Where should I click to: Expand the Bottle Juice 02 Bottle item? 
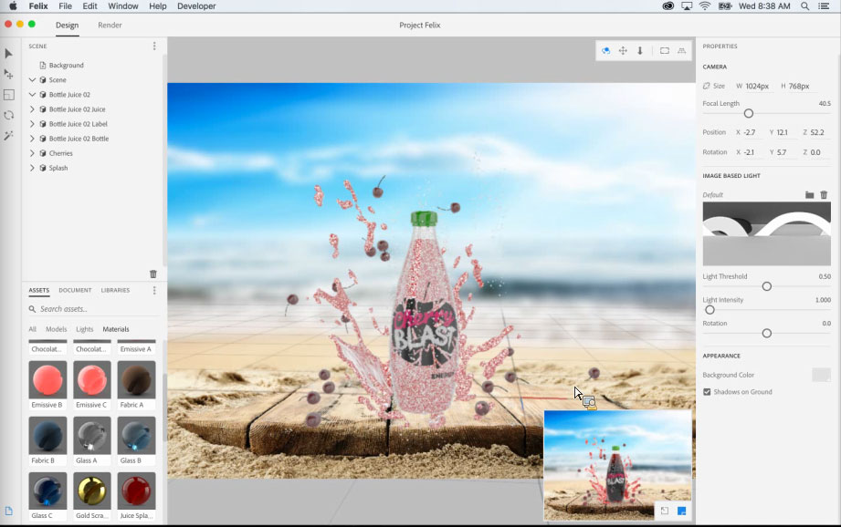[x=32, y=139]
